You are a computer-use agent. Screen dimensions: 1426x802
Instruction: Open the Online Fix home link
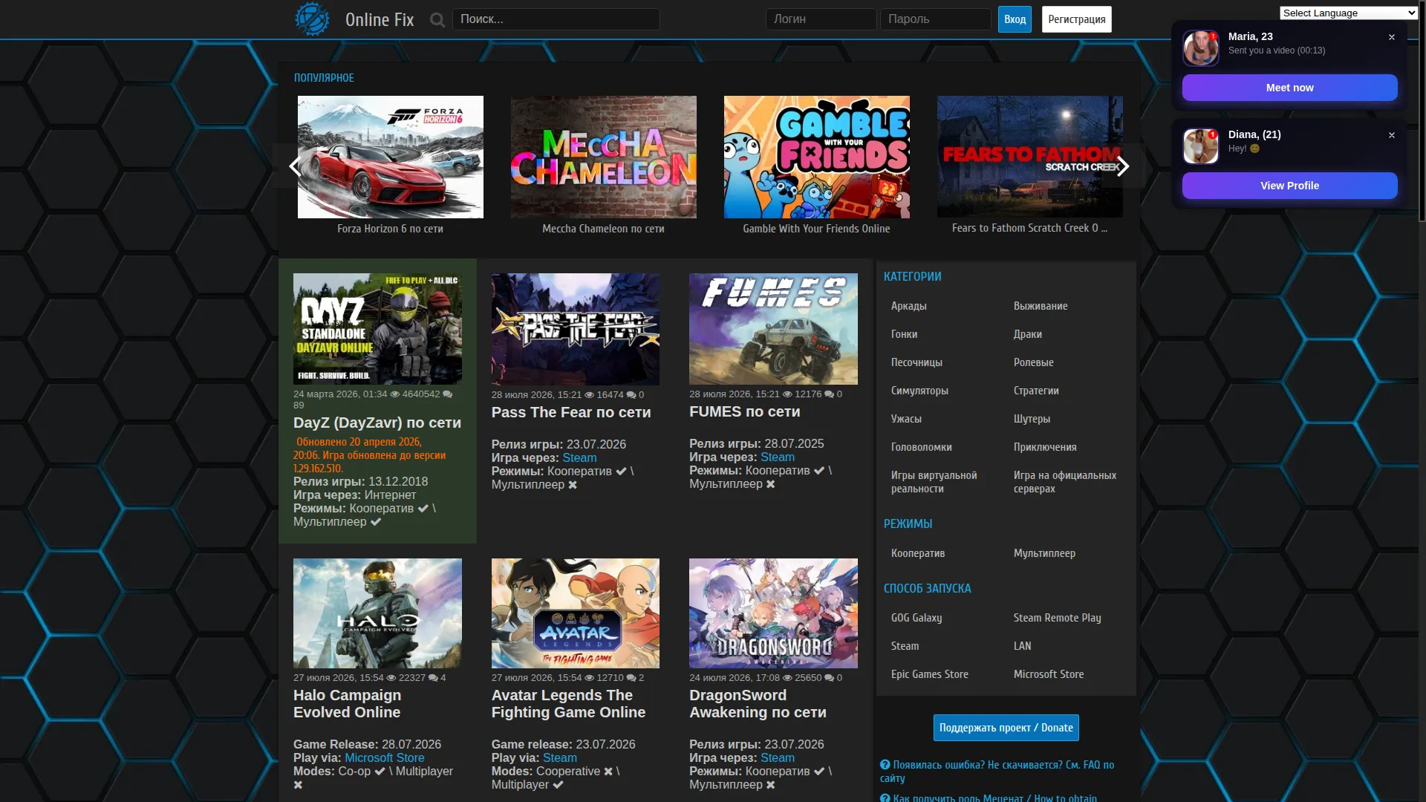pos(380,20)
